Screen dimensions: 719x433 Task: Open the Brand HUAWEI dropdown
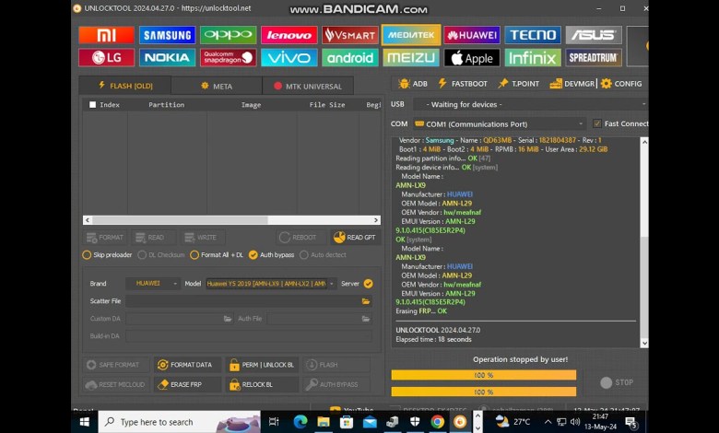click(152, 284)
